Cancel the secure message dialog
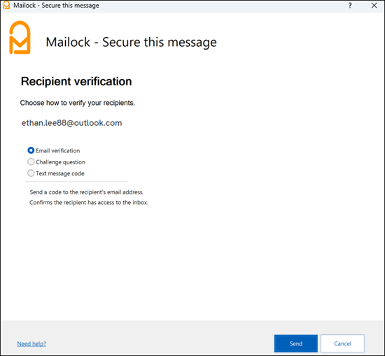Screen dimensions: 385x356 342,343
